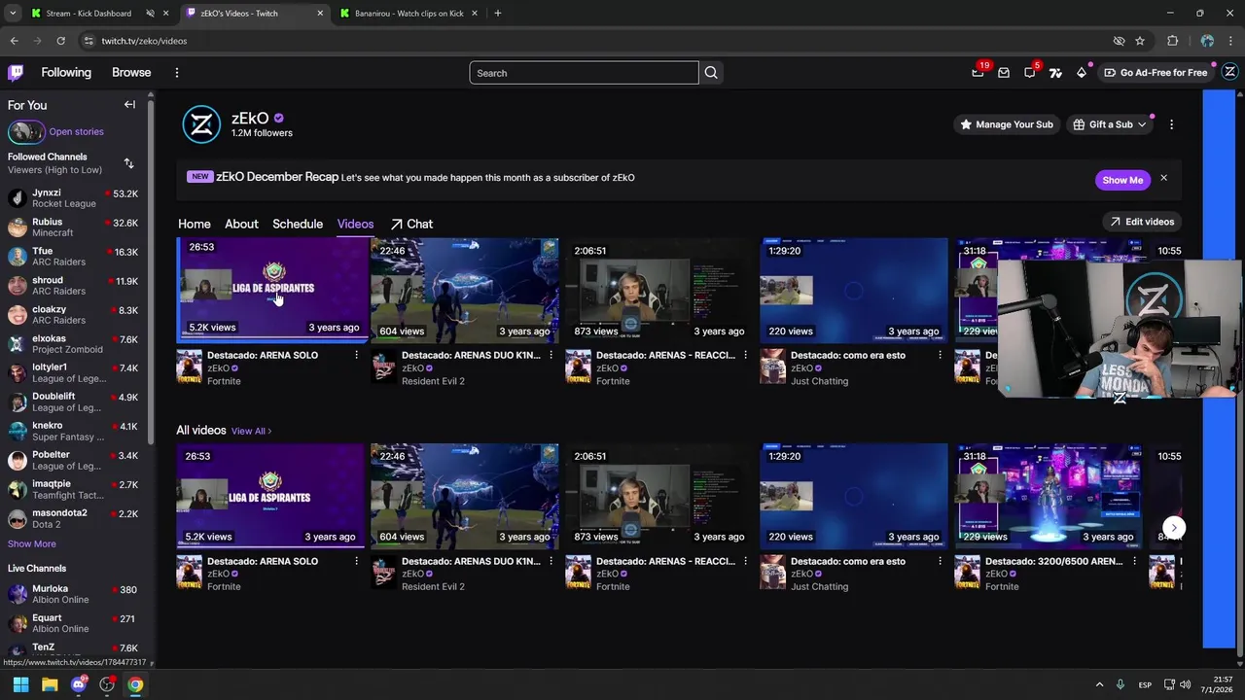
Task: Click Open stories link
Action: [x=76, y=131]
